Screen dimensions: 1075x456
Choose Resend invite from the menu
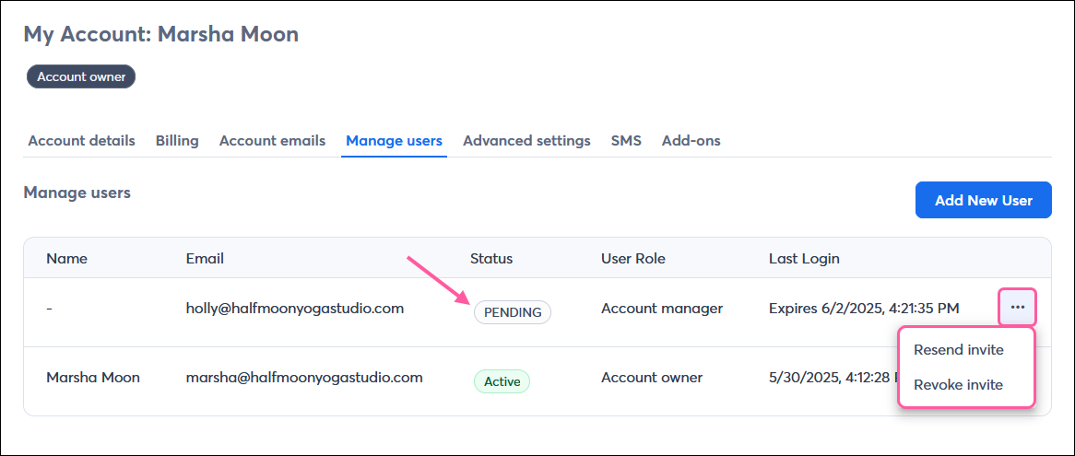coord(959,350)
